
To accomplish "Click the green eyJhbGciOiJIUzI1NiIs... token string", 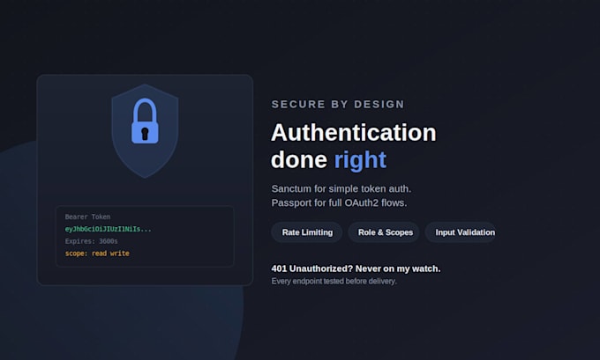I will pos(109,229).
